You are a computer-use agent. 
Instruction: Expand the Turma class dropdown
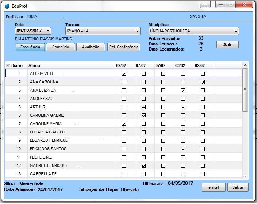click(137, 31)
